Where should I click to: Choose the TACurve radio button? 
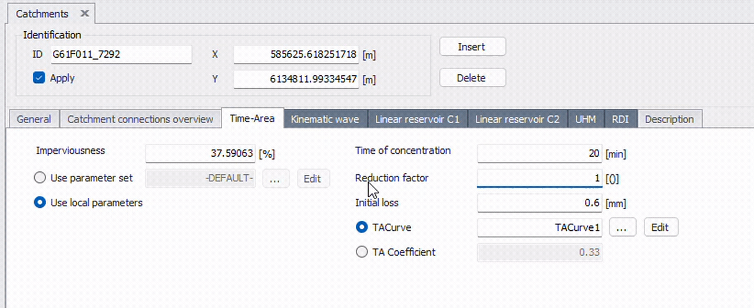[362, 227]
